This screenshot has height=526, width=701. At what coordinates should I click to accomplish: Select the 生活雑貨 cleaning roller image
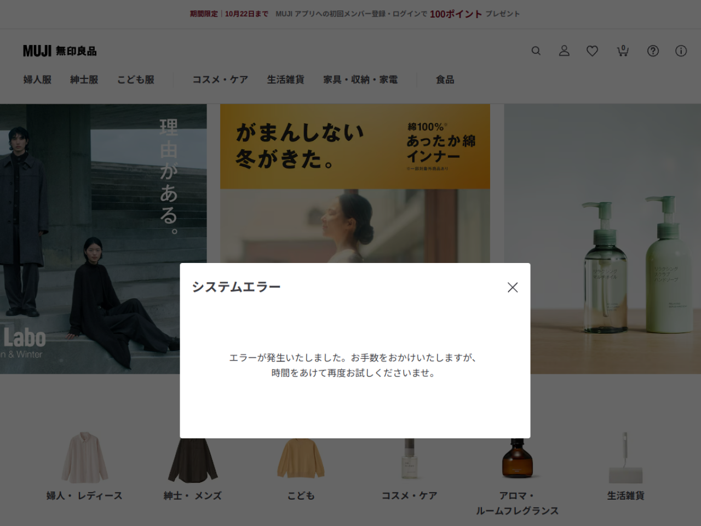[625, 458]
